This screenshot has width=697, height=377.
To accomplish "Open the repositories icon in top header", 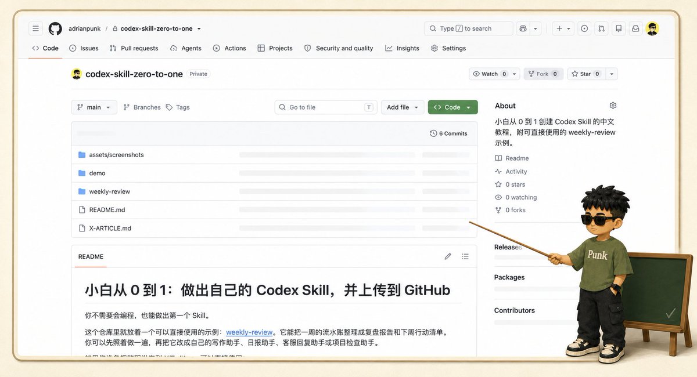I will [x=619, y=28].
